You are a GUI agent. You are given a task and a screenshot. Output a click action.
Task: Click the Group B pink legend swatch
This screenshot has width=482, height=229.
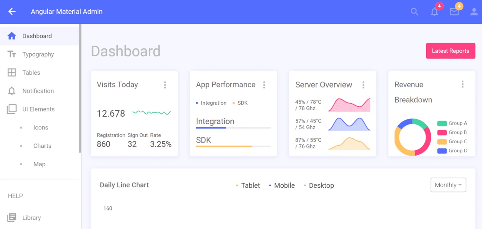(442, 132)
